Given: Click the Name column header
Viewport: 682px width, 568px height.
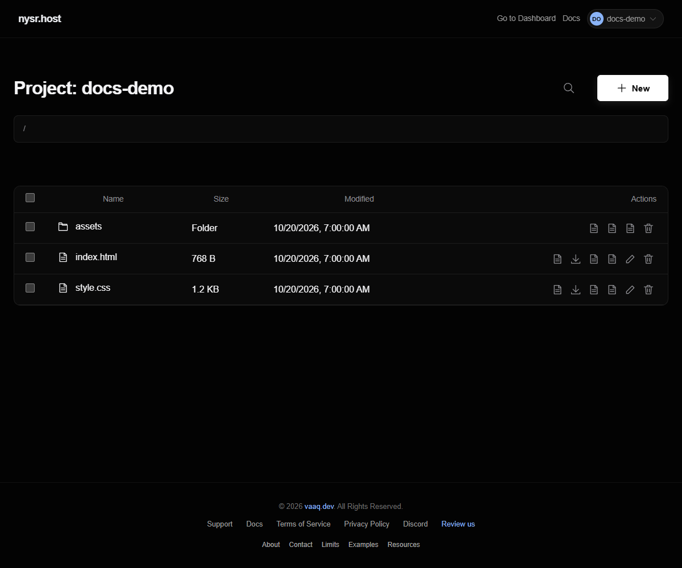Looking at the screenshot, I should coord(113,199).
